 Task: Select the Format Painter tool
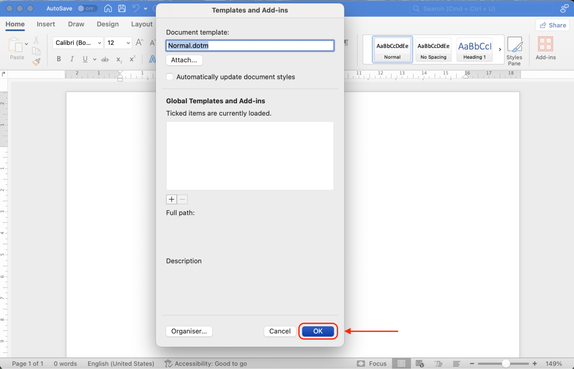coord(36,62)
